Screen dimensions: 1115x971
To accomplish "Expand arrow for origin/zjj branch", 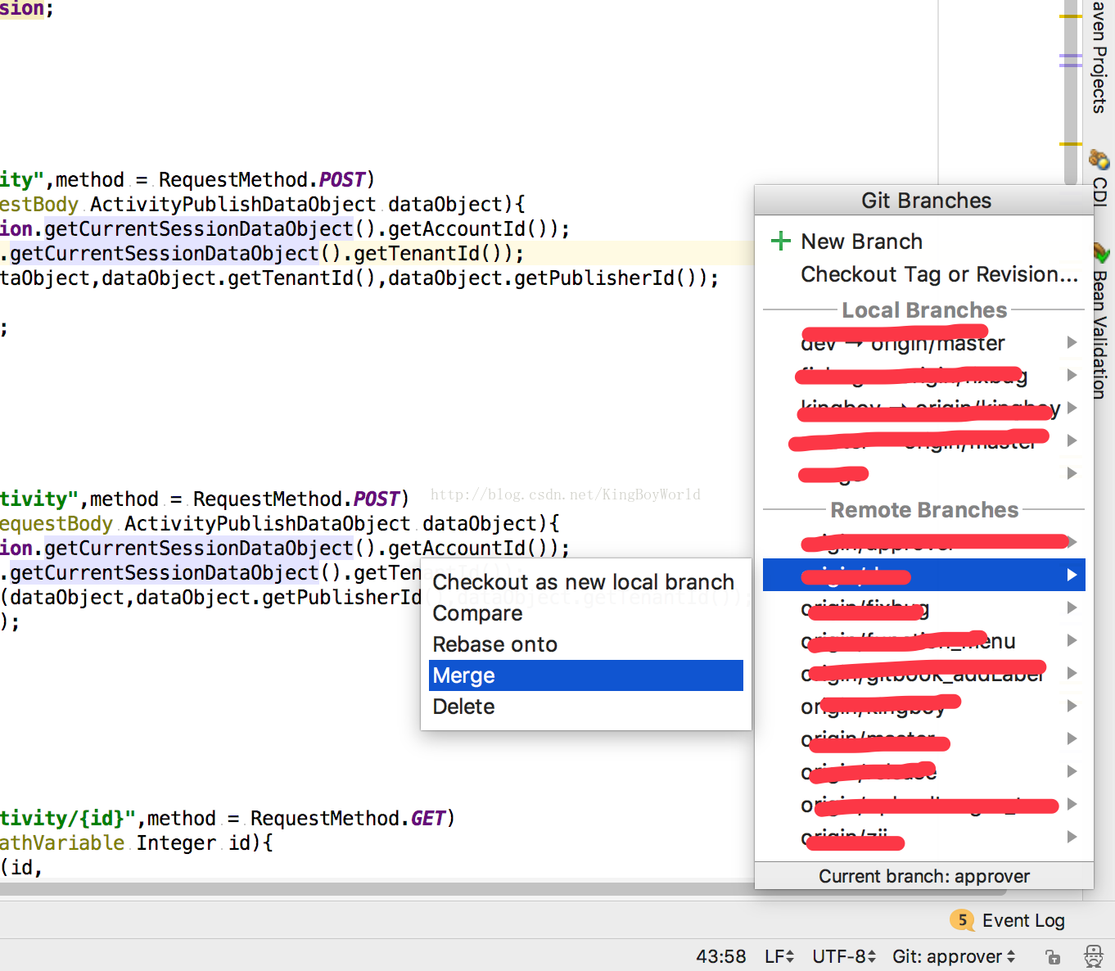I will point(1072,837).
